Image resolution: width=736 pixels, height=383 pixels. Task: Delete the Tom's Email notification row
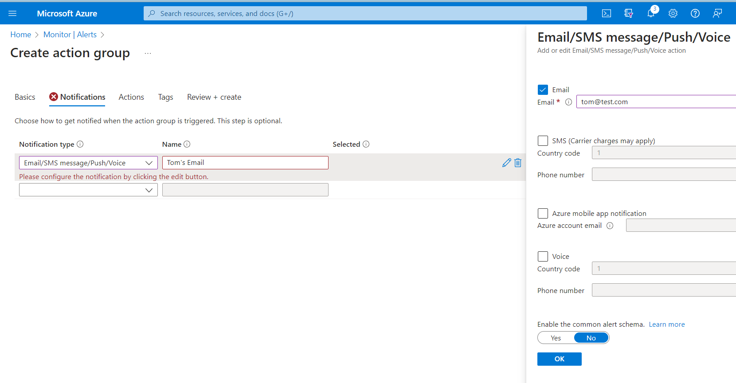click(518, 163)
